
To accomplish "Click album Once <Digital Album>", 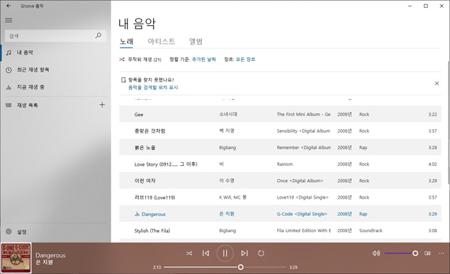I will pos(300,181).
